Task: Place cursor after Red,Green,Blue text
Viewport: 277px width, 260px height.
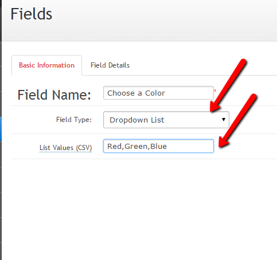Action: tap(167, 147)
